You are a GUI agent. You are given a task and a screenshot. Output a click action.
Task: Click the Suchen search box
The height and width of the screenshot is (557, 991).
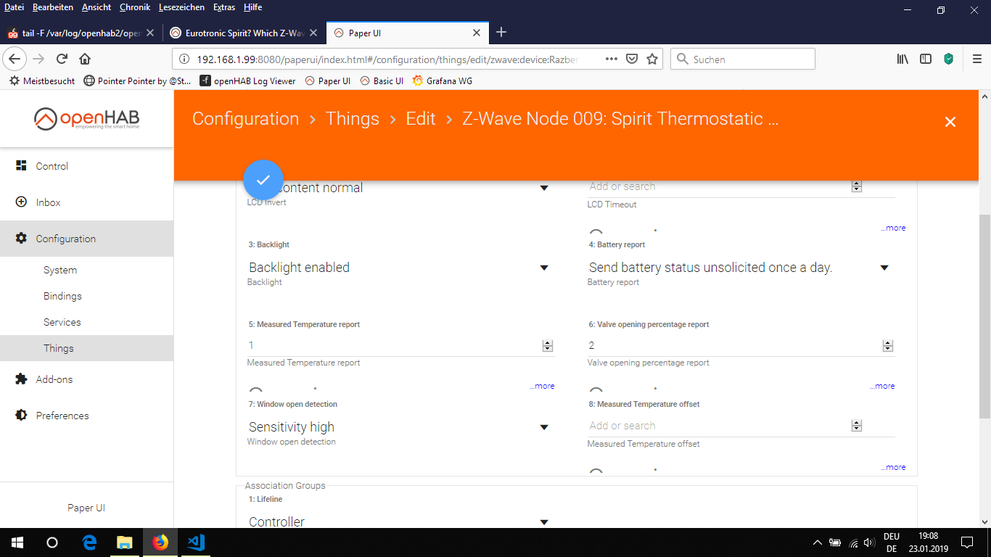[743, 59]
